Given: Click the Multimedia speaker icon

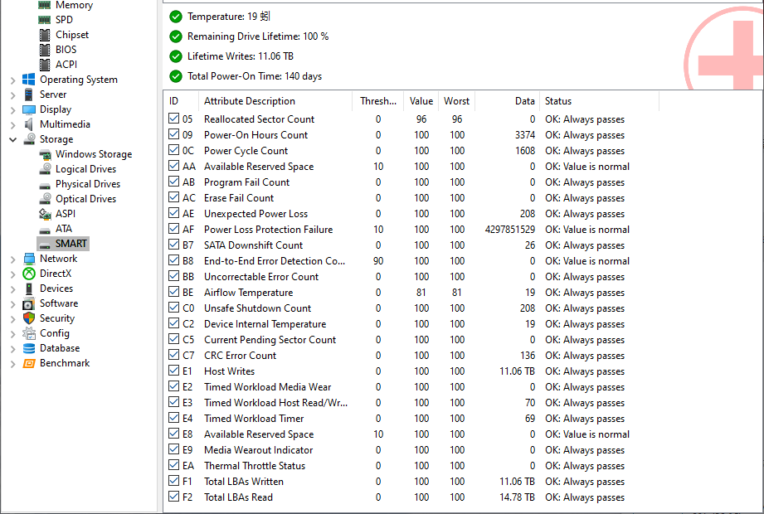Looking at the screenshot, I should (29, 124).
